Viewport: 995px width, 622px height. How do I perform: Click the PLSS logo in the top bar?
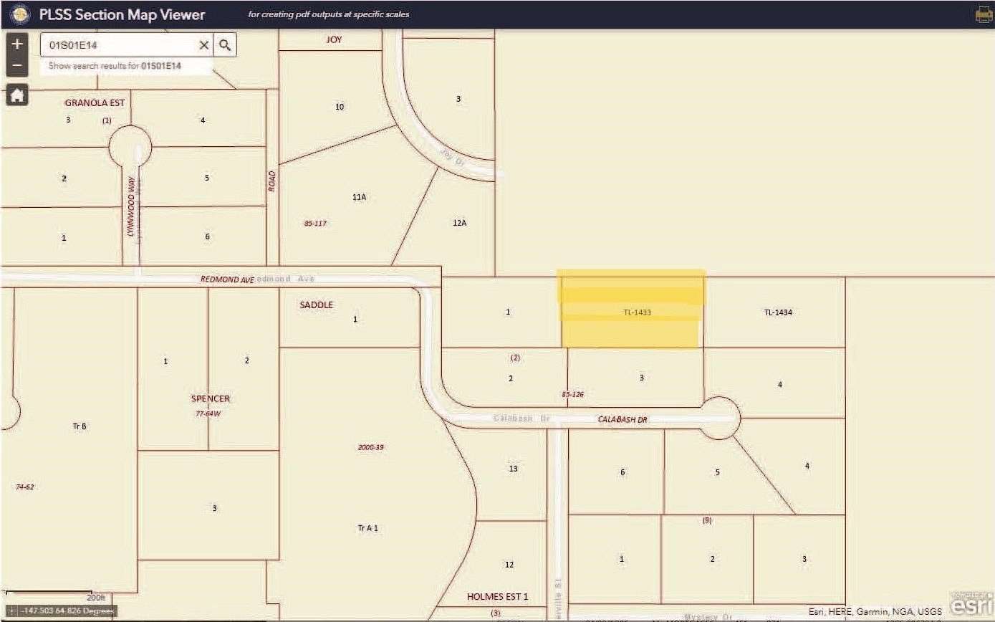[x=19, y=14]
